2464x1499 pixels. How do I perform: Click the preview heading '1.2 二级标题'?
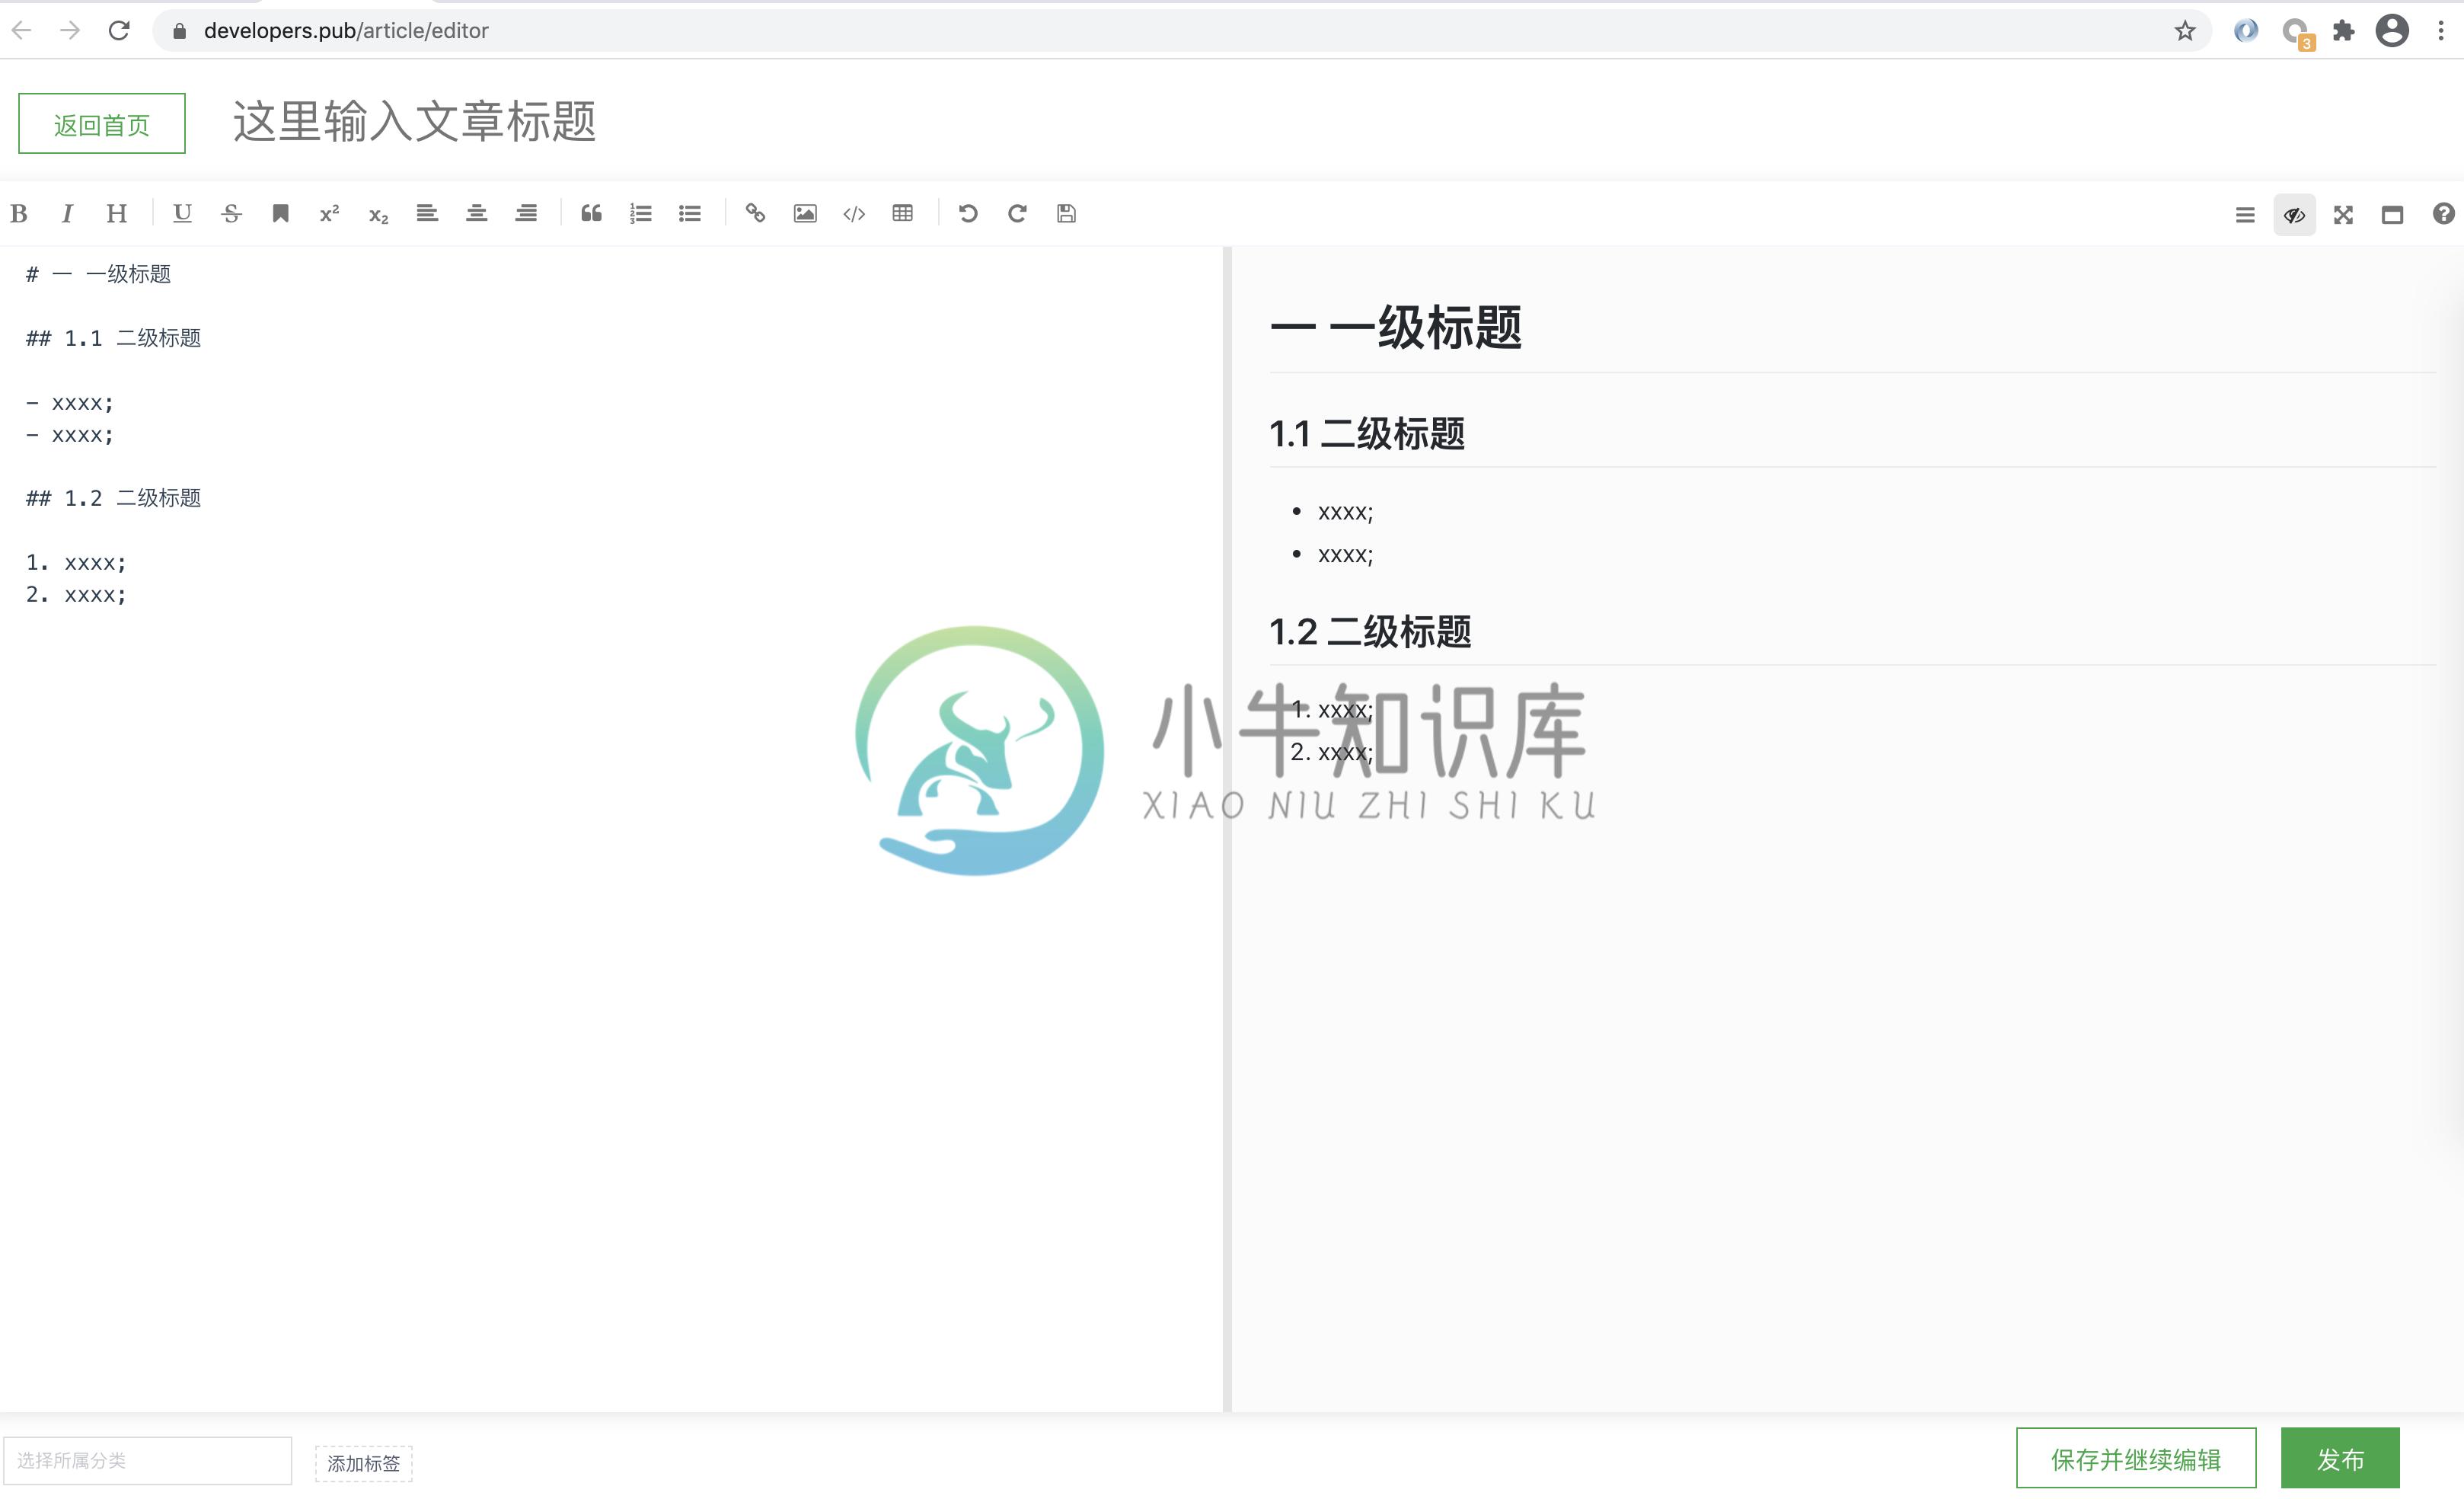pyautogui.click(x=1370, y=632)
